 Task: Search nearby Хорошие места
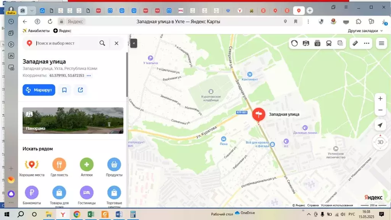pos(32,167)
